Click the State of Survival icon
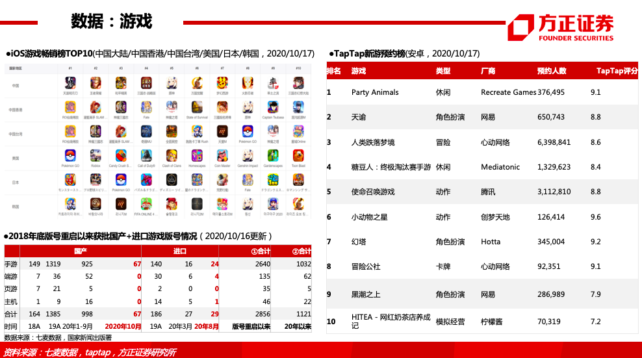Screen dimensions: 642x358 pyautogui.click(x=197, y=107)
